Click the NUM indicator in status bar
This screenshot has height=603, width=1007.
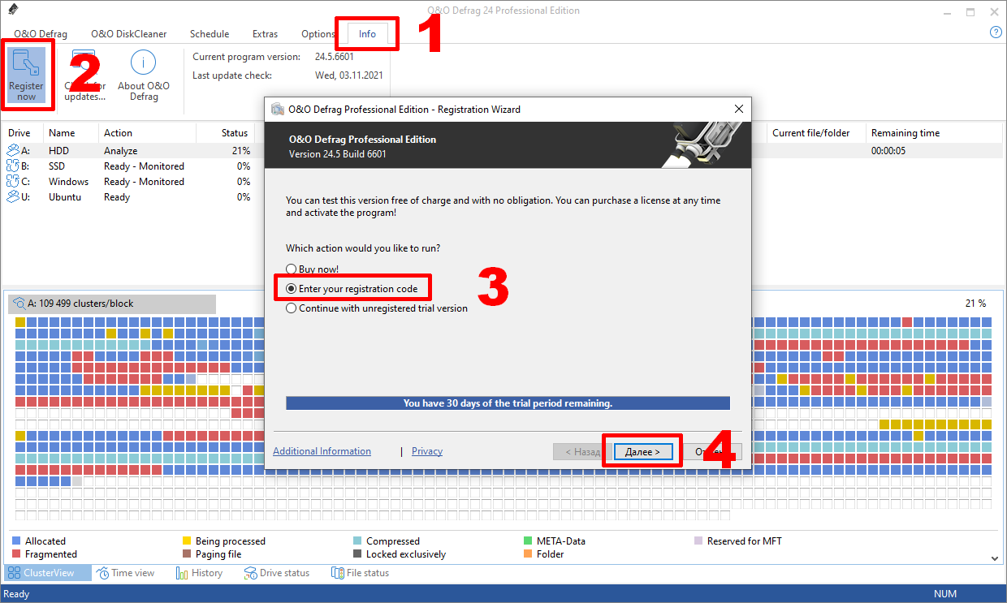click(945, 594)
